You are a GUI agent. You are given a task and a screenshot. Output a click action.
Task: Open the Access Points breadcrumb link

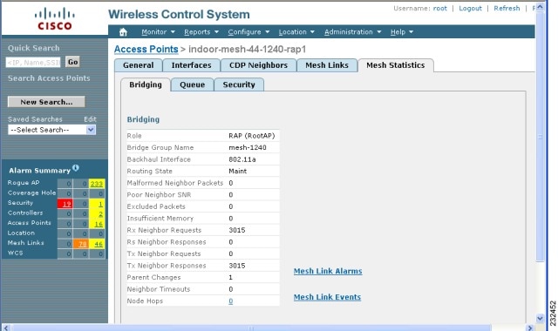[x=146, y=49]
